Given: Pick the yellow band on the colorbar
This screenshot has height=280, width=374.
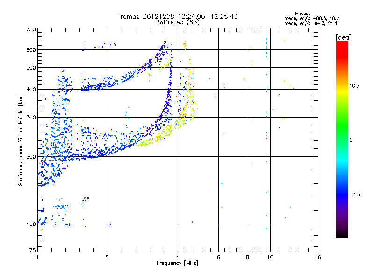Looking at the screenshot, I should tap(342, 89).
